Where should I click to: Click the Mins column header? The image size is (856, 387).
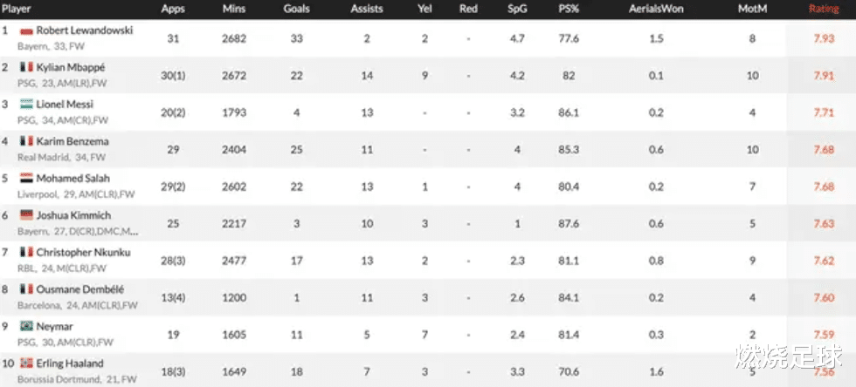pos(234,9)
